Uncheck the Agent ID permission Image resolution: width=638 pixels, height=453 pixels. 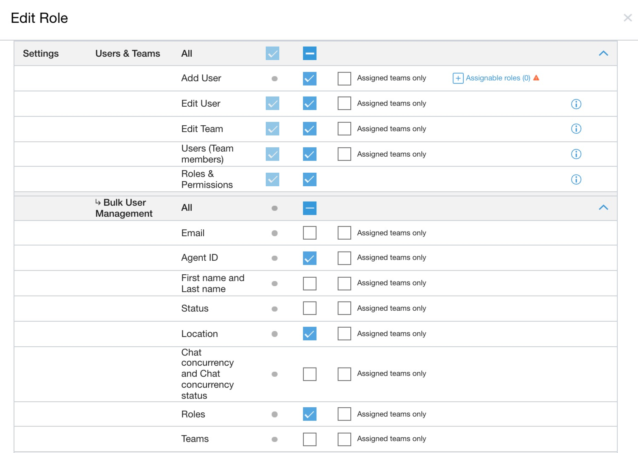(309, 258)
